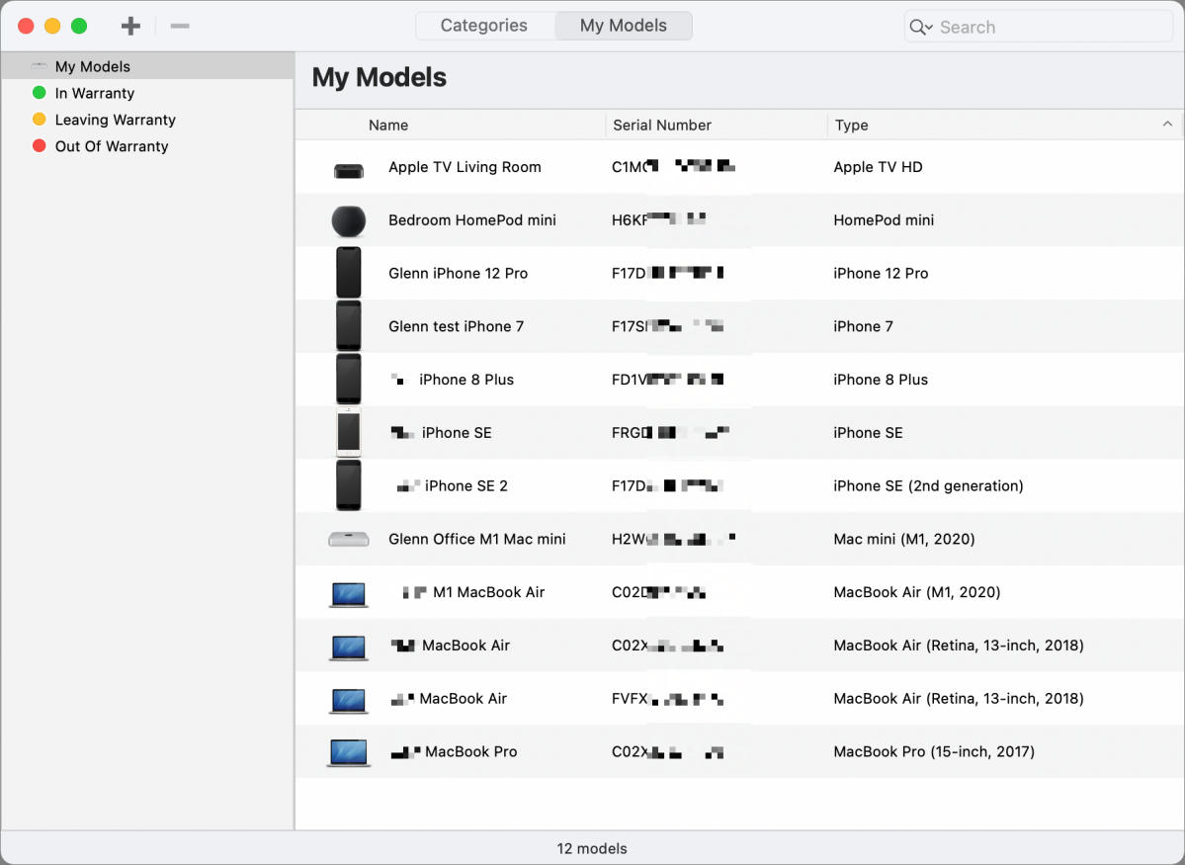Sort by the Name column header
1185x865 pixels.
pyautogui.click(x=388, y=126)
